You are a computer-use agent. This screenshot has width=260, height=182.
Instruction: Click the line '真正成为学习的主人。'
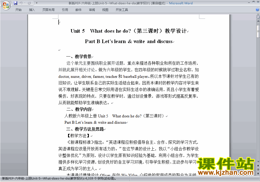pyautogui.click(x=78, y=169)
